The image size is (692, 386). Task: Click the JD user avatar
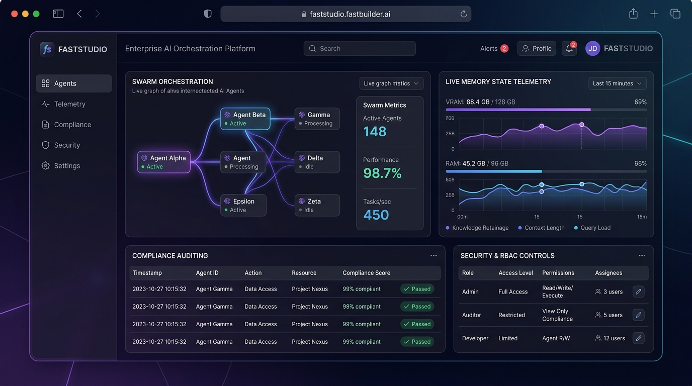593,48
